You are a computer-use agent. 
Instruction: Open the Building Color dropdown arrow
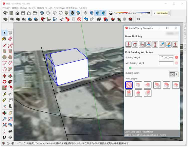click(176, 74)
